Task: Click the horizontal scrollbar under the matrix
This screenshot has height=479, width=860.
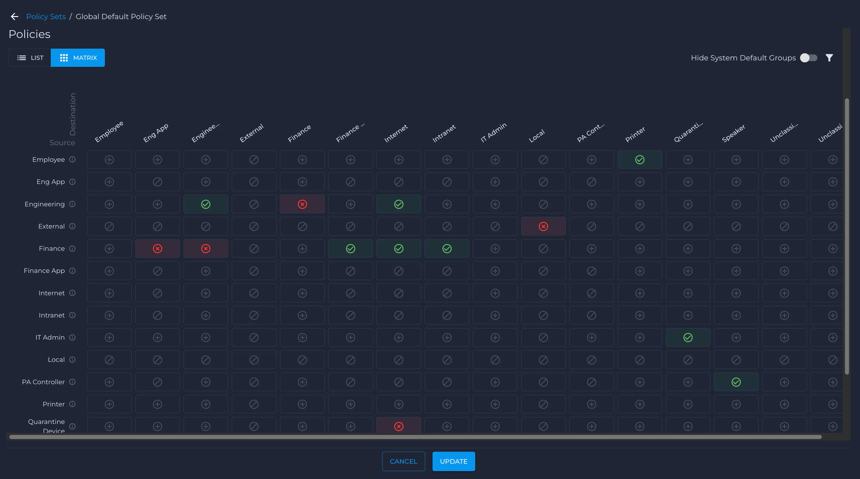Action: (415, 437)
